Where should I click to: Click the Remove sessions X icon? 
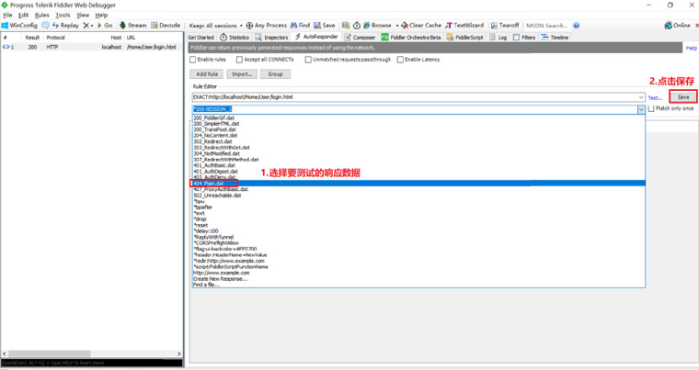86,26
